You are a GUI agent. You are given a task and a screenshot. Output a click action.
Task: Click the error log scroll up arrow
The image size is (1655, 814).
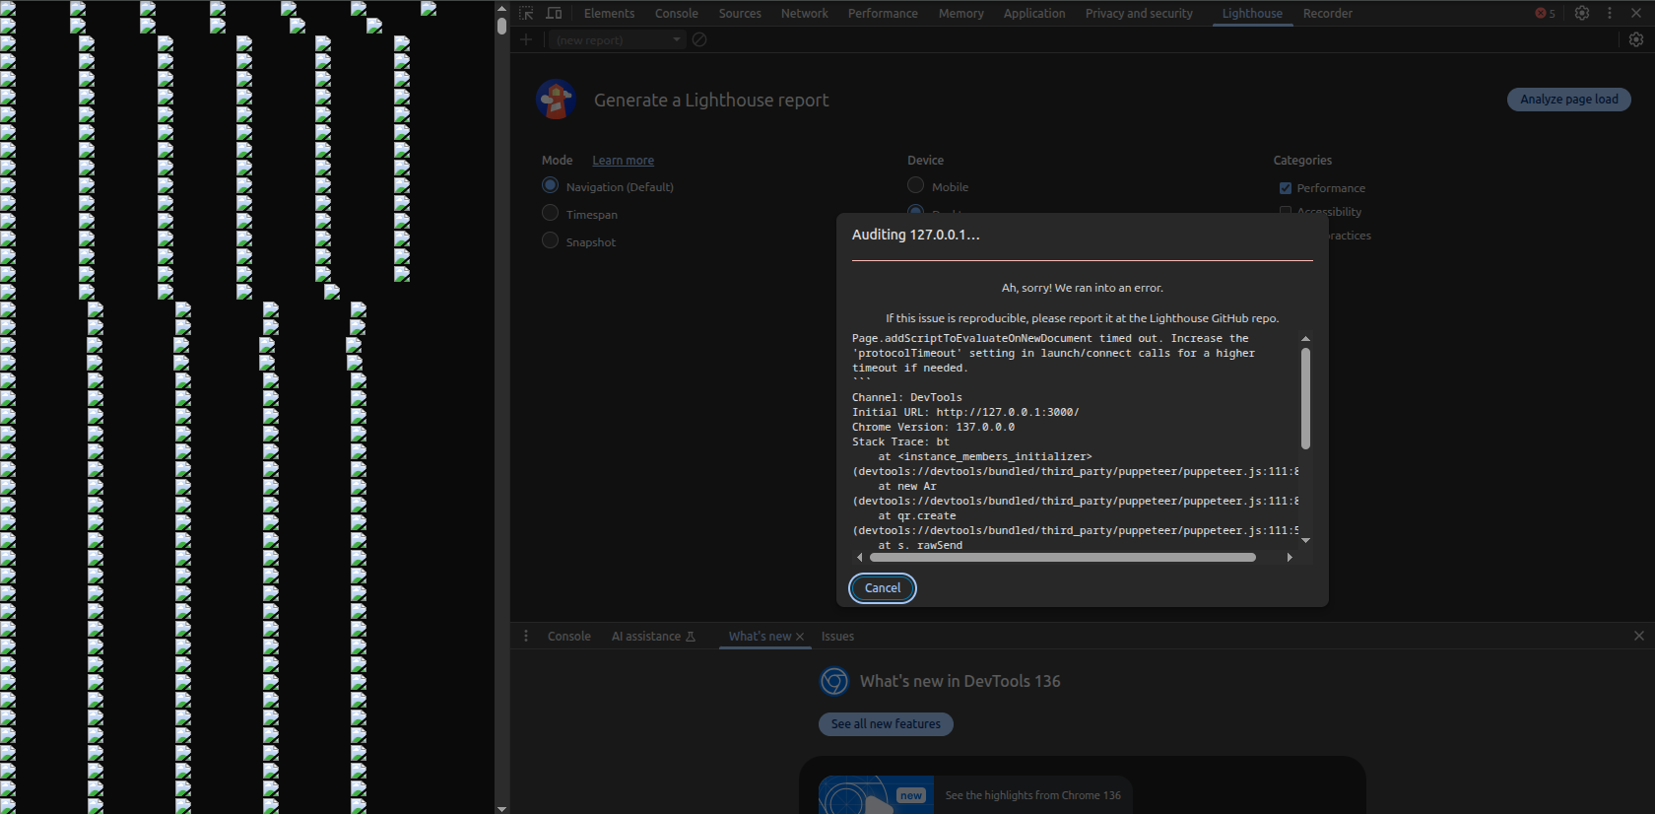(1305, 338)
